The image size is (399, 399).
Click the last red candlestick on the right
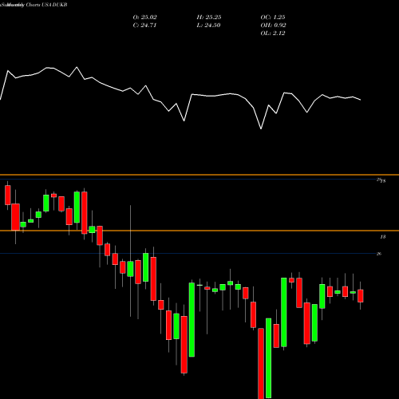tap(361, 296)
